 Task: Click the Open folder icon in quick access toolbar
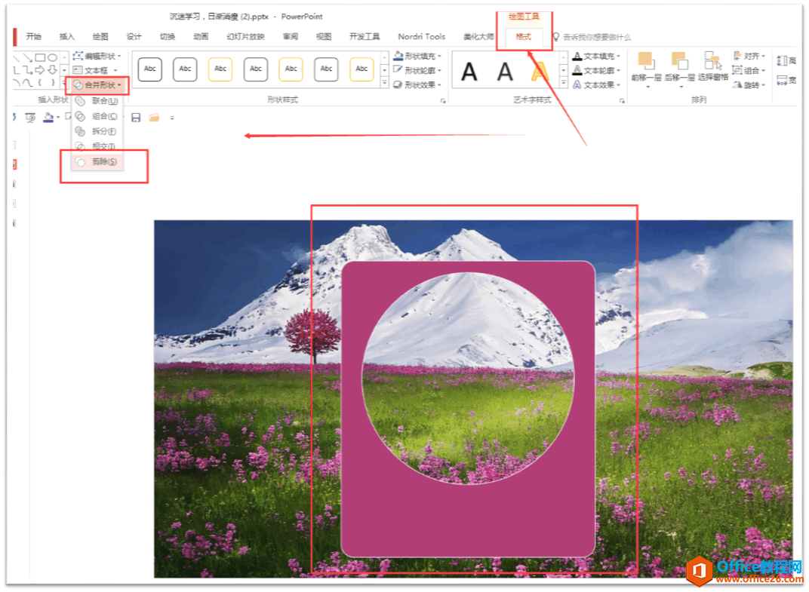tap(154, 118)
